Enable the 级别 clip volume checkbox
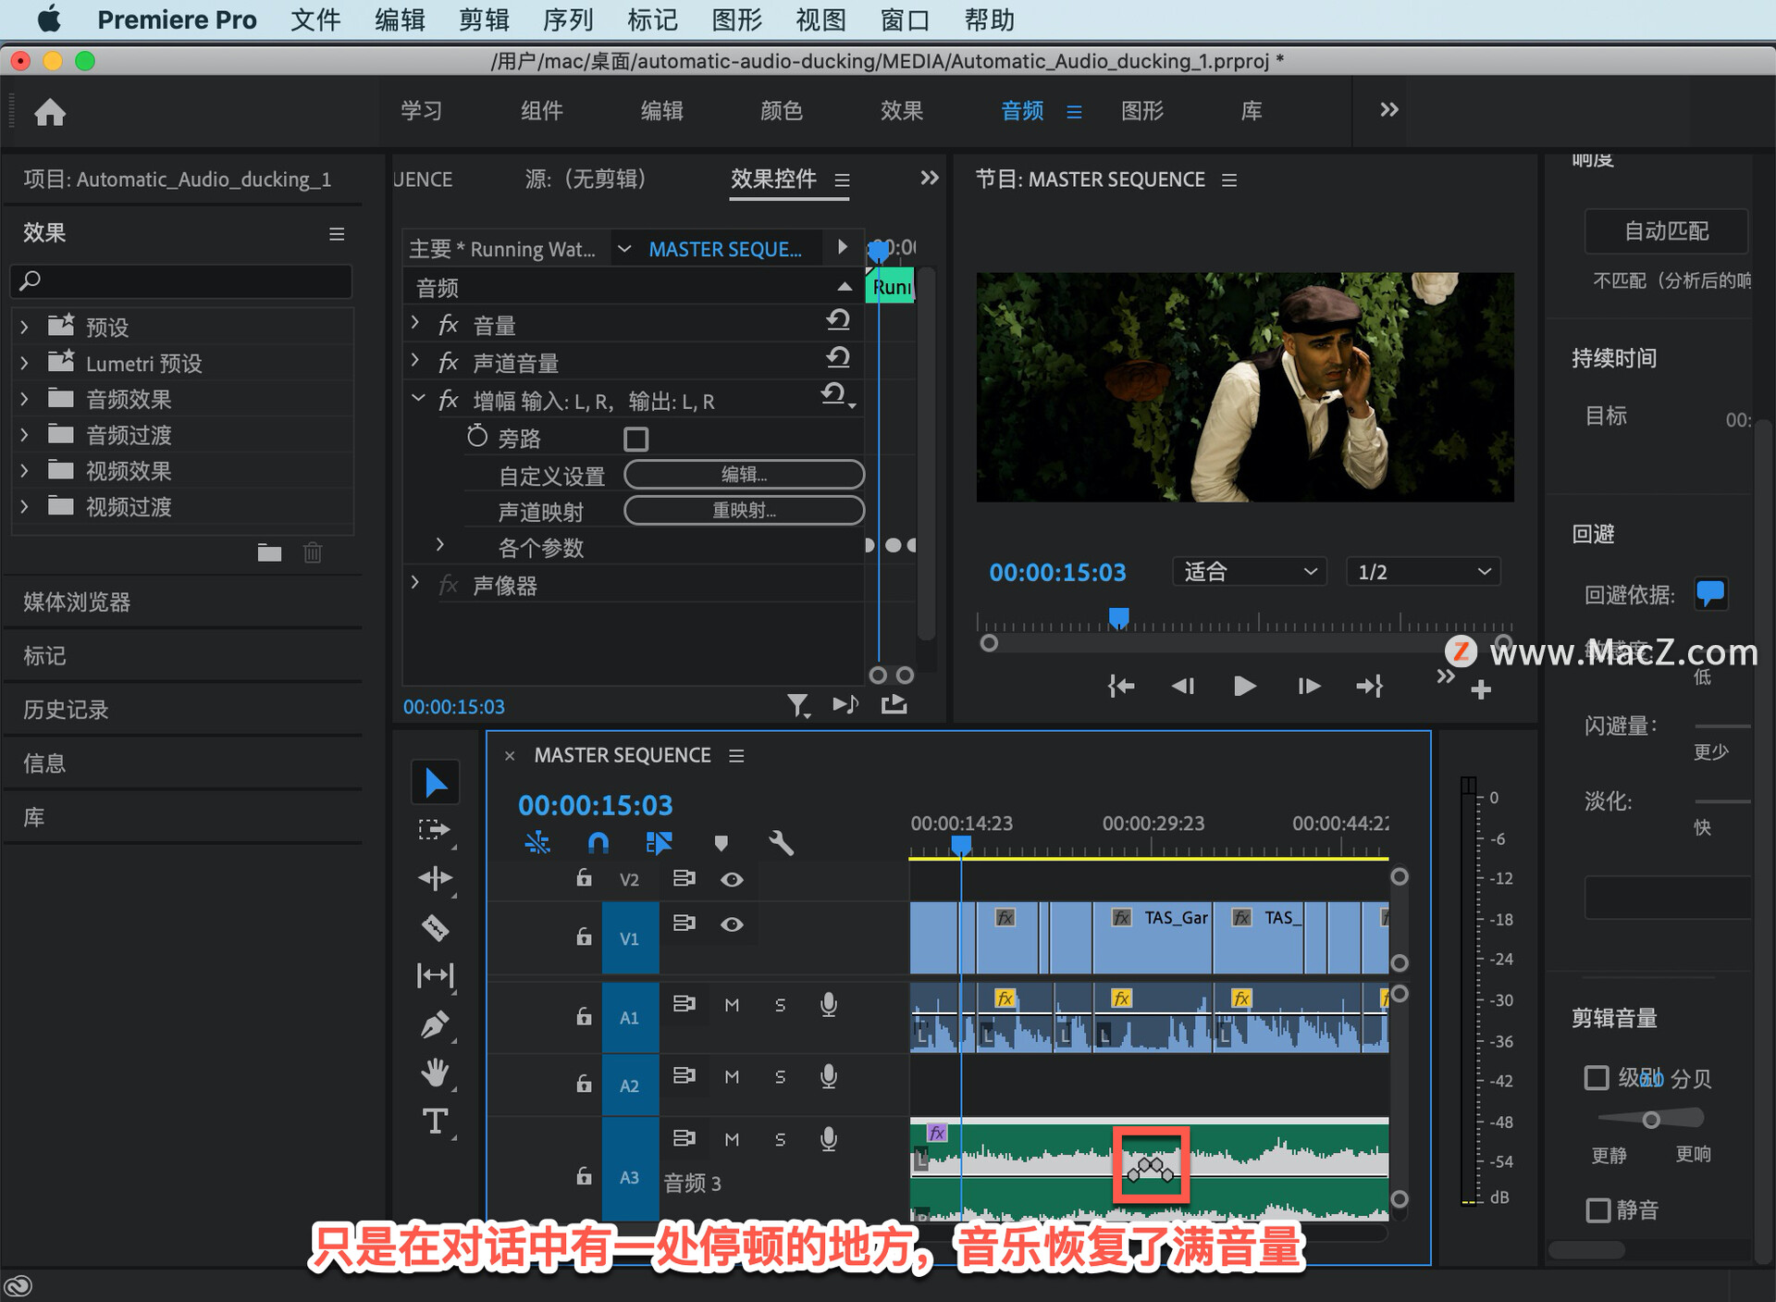 pos(1597,1078)
